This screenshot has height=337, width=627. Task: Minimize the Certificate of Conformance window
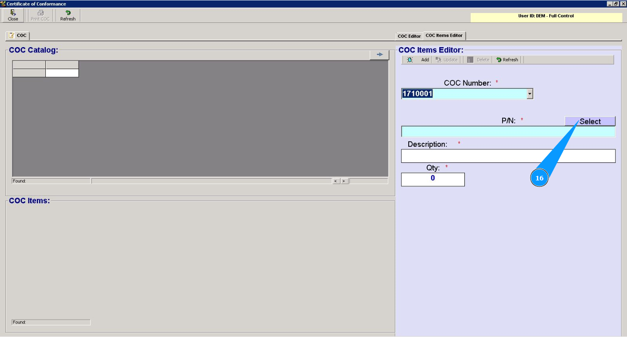click(x=609, y=4)
